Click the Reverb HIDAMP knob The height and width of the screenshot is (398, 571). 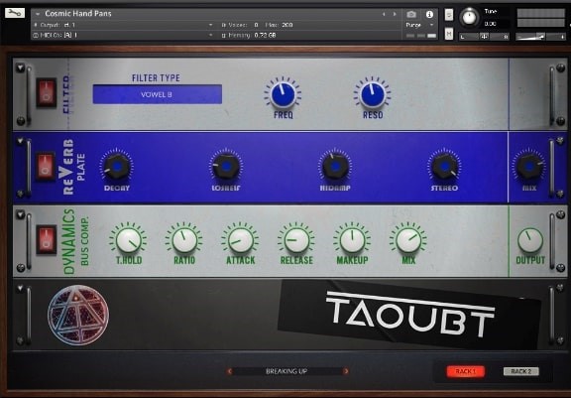(335, 166)
